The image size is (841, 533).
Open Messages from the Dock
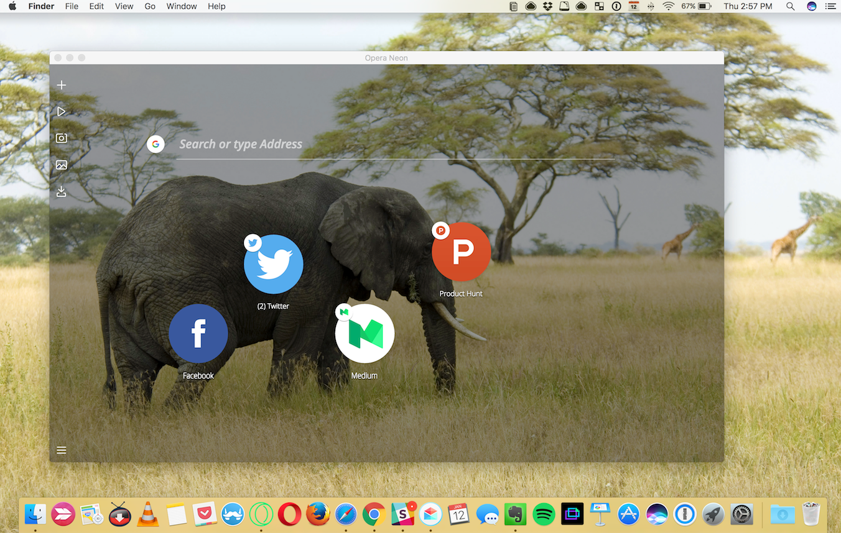(x=487, y=514)
